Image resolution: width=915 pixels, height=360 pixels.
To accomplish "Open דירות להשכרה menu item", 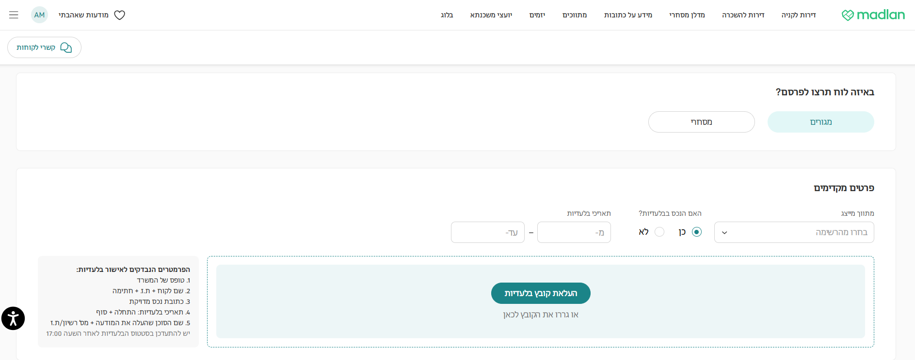I will pos(743,15).
